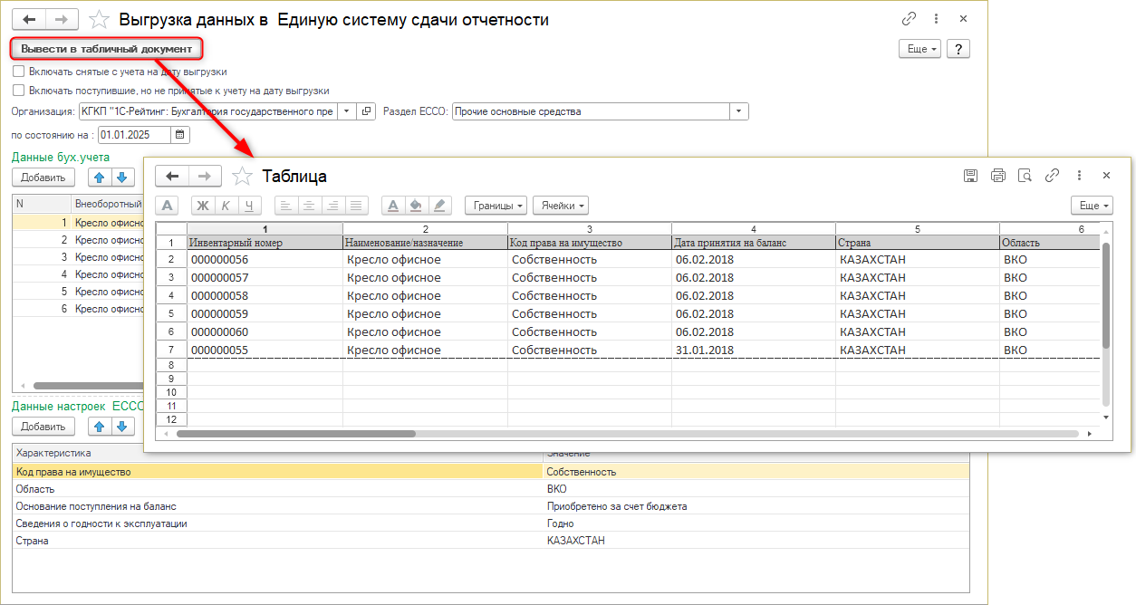The height and width of the screenshot is (605, 1136).
Task: Open the Ячейки dropdown
Action: pyautogui.click(x=561, y=206)
